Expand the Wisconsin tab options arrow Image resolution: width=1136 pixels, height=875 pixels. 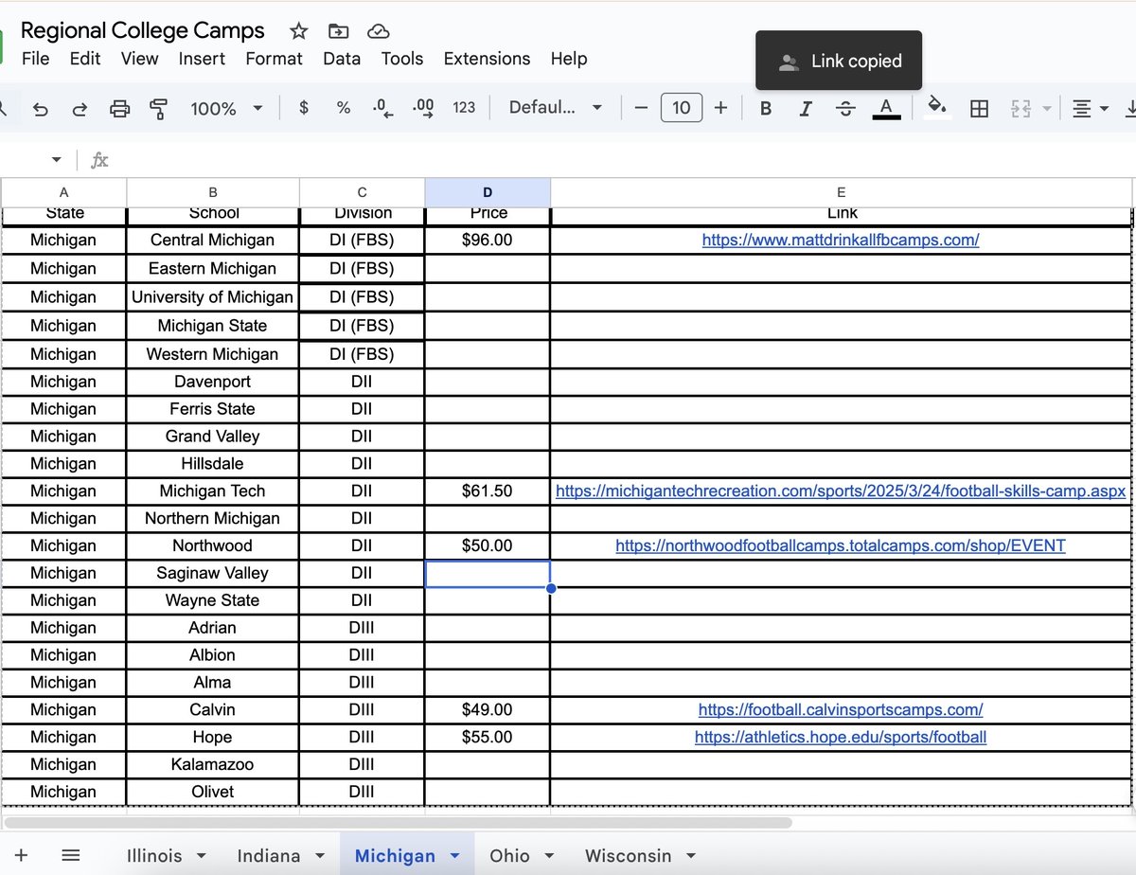690,856
